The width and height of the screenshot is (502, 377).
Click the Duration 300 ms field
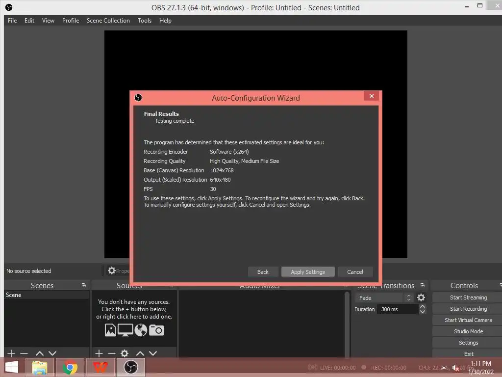tap(398, 309)
